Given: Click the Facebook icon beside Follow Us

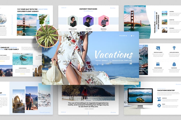Looking at the screenshot, I should (x=134, y=36).
